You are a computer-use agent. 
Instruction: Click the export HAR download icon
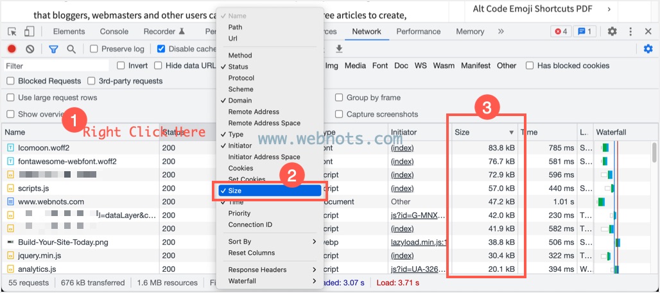click(x=339, y=49)
